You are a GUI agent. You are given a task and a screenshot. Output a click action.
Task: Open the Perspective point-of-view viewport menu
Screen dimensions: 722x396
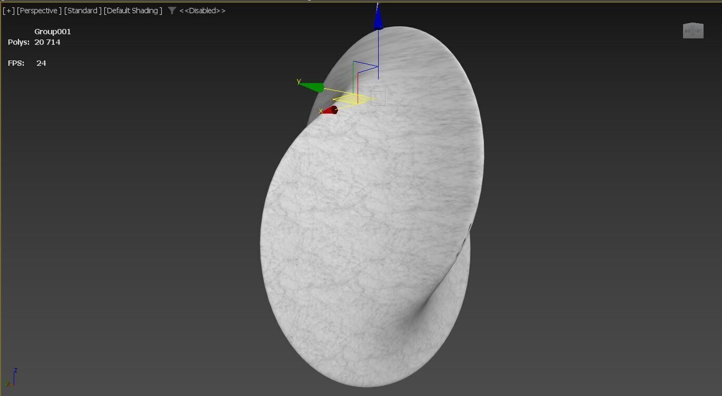39,11
